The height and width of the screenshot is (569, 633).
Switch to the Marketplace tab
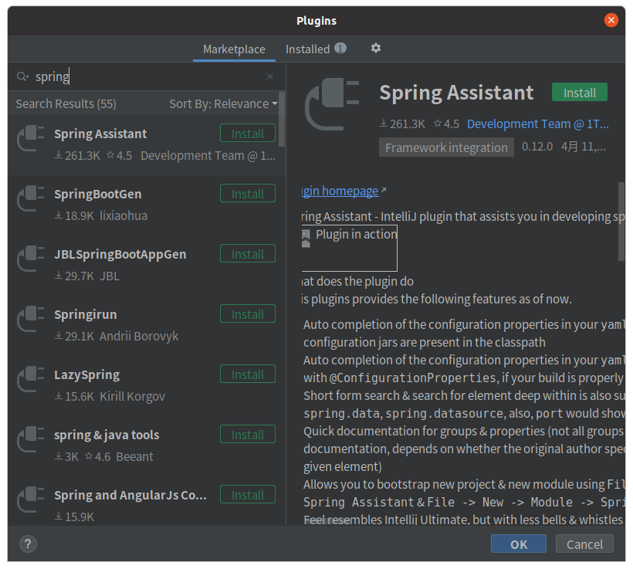click(x=234, y=49)
